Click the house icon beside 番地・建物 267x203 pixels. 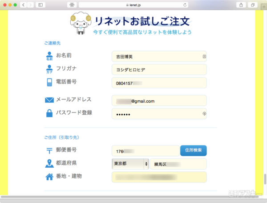49,177
